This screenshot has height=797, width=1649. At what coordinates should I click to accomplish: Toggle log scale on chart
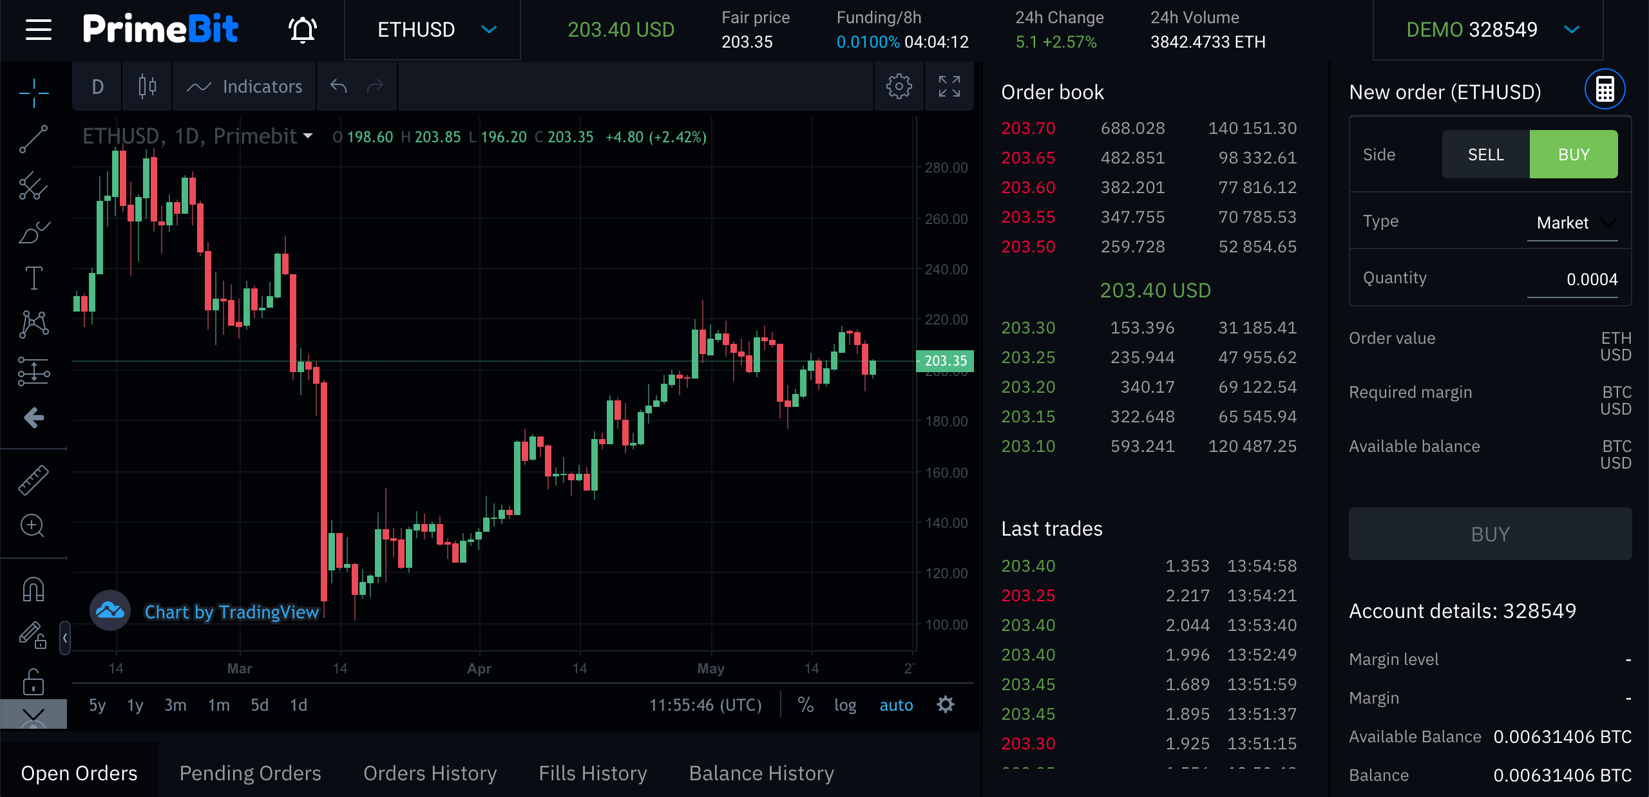pyautogui.click(x=844, y=705)
